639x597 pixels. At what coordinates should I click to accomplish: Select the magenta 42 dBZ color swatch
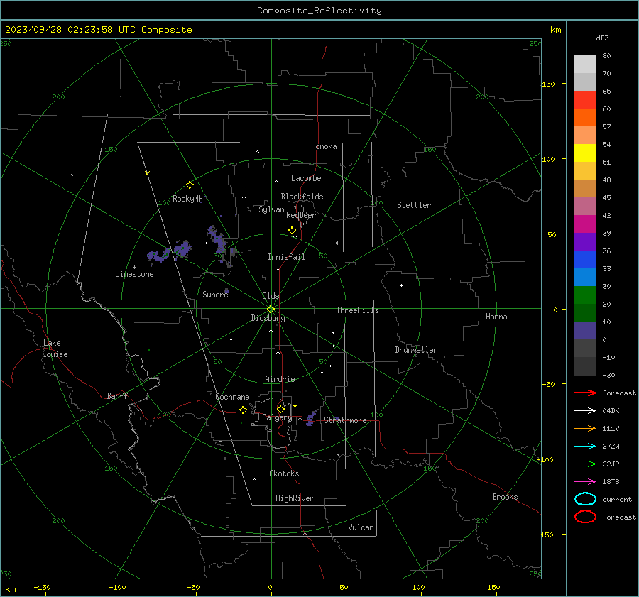pos(585,224)
